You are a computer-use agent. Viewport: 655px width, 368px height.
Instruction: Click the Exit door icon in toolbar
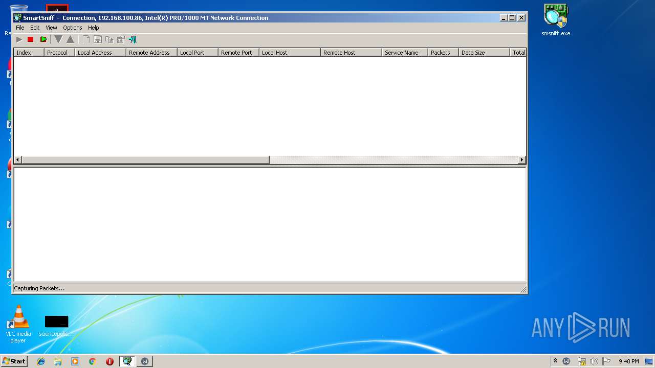pos(133,39)
